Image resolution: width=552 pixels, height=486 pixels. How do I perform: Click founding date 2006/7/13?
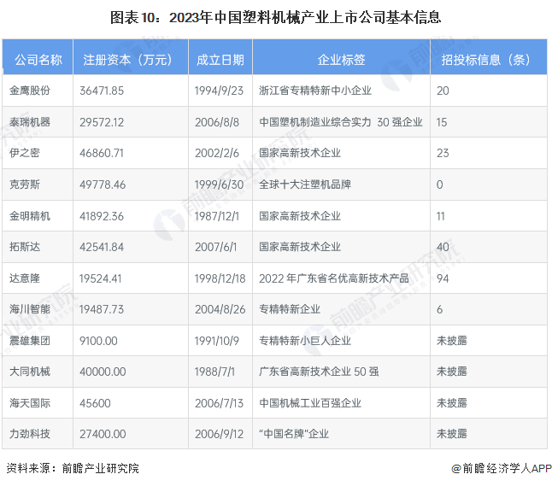pyautogui.click(x=219, y=403)
